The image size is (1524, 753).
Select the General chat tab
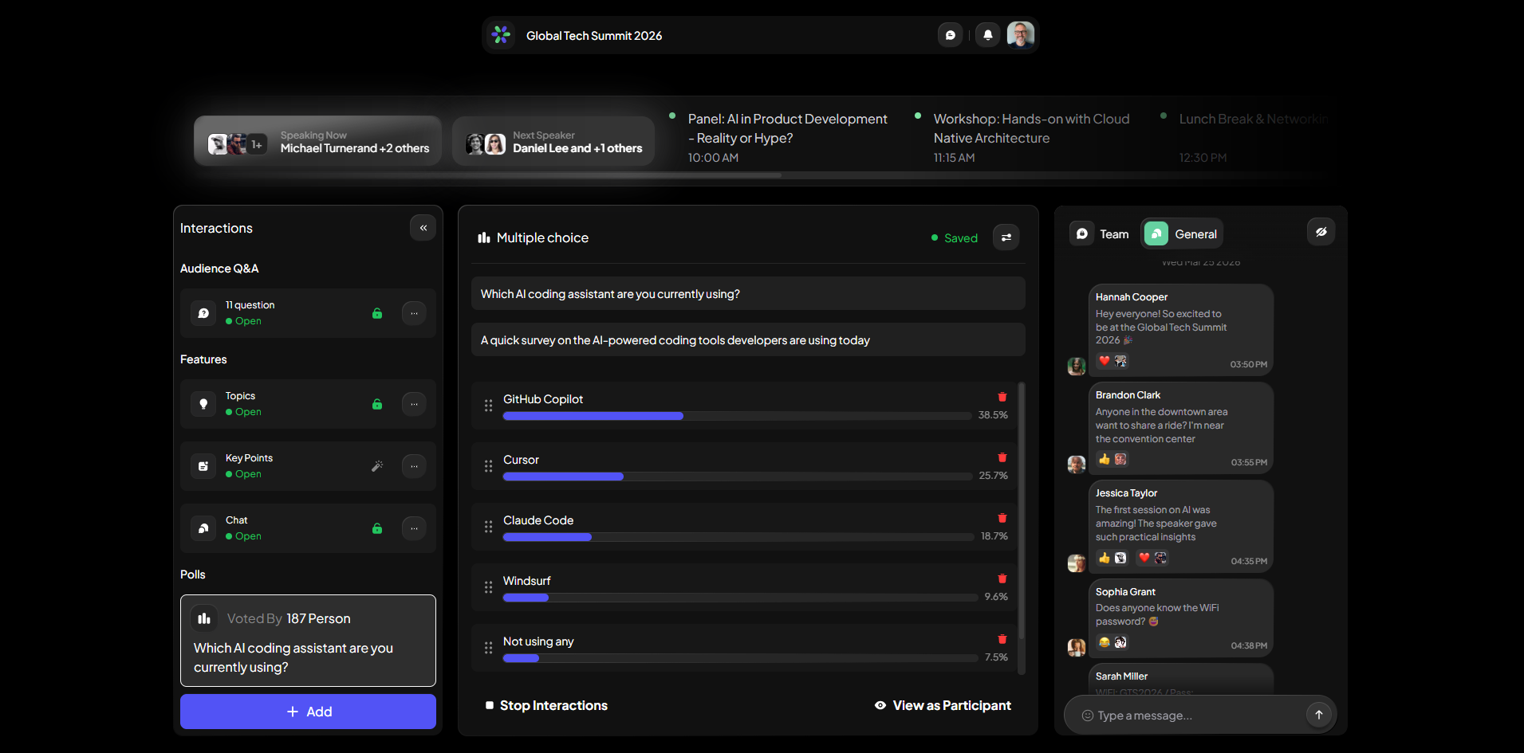[1182, 234]
